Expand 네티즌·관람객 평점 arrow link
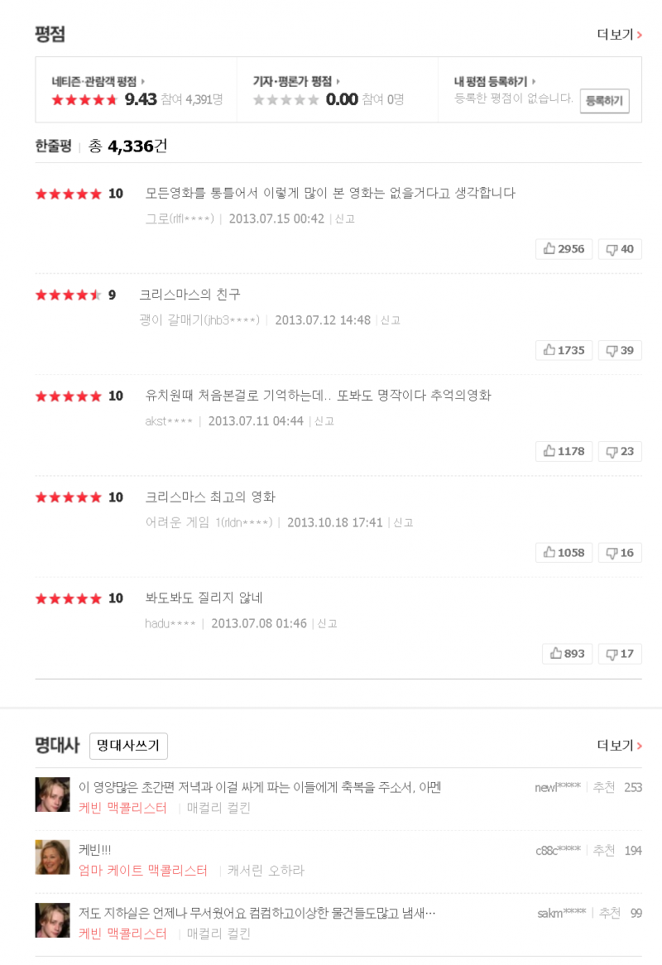Screen dimensions: 662x965 (98, 81)
